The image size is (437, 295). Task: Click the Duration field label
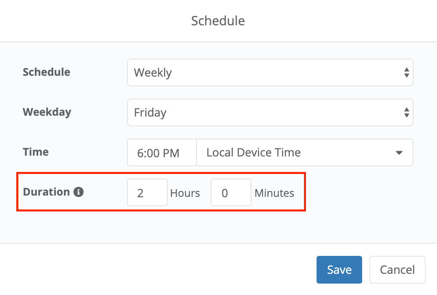pyautogui.click(x=46, y=192)
